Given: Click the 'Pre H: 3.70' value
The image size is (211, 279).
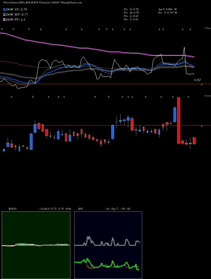Looking at the screenshot, I should click(x=131, y=13).
